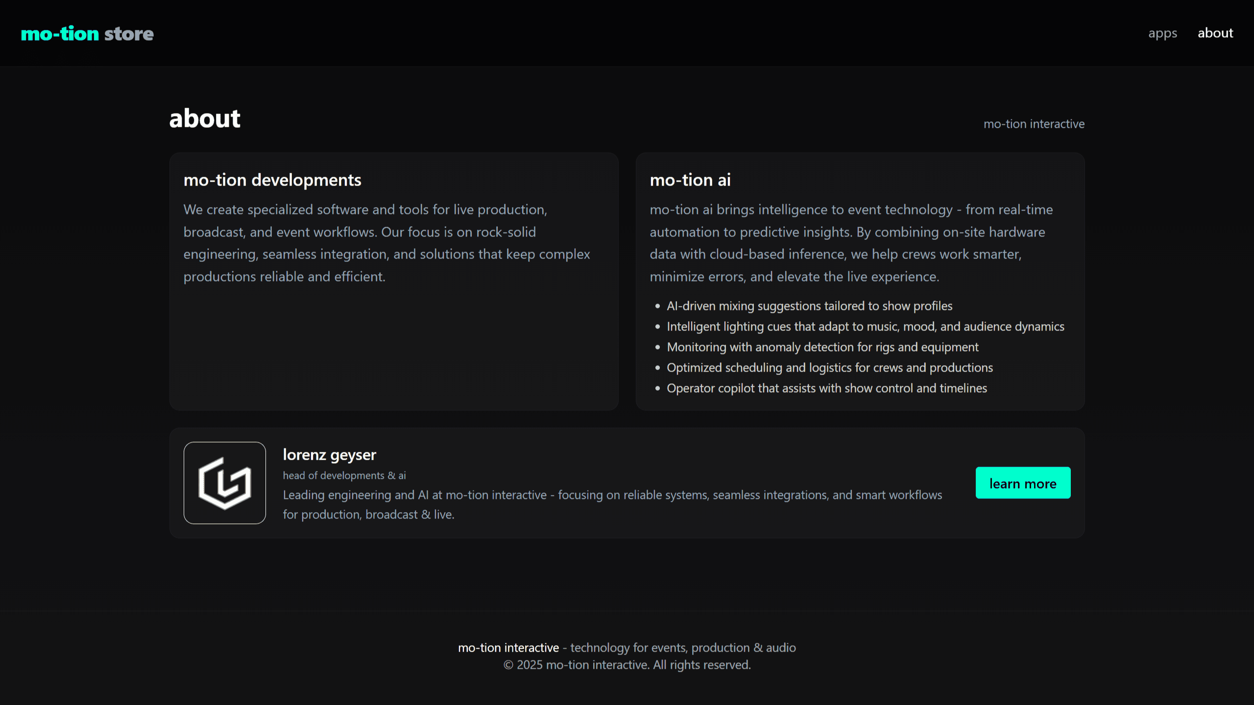Screen dimensions: 1254x705
Task: Select the Intelligent lighting cues bullet
Action: 865,327
